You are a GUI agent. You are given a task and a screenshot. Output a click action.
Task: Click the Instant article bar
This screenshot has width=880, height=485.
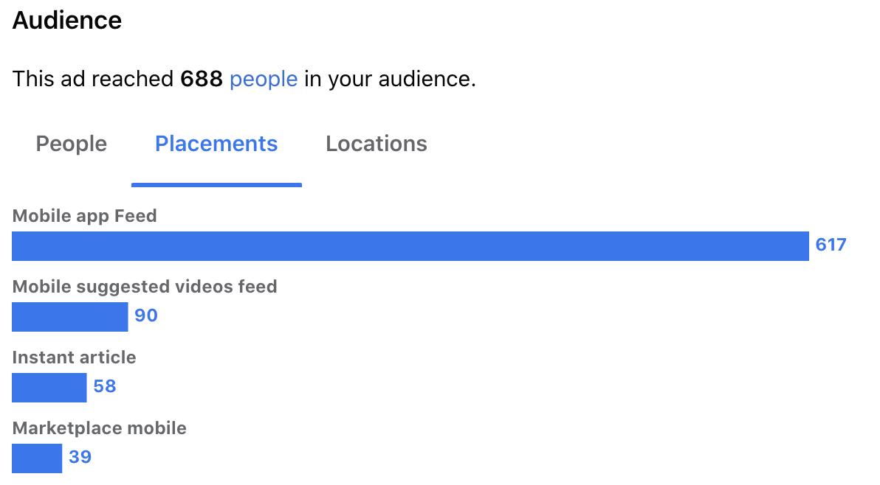[49, 388]
